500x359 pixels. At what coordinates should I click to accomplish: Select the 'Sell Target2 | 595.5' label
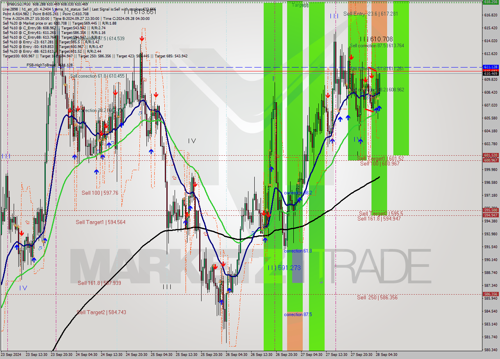[381, 213]
